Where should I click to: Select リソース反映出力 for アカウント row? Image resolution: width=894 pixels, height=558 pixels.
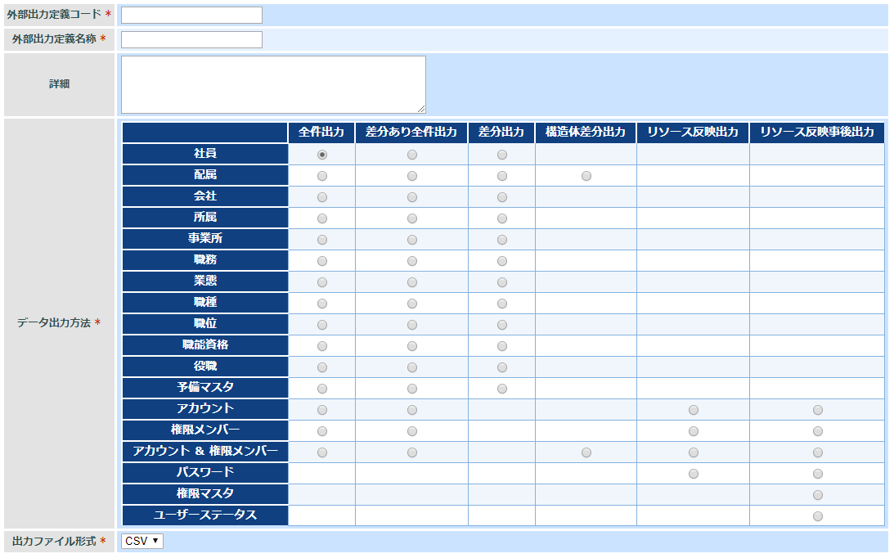694,410
